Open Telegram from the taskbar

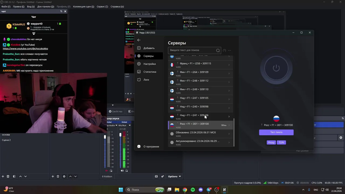point(209,190)
